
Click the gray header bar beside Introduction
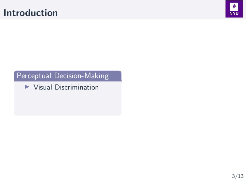(x=140, y=10)
